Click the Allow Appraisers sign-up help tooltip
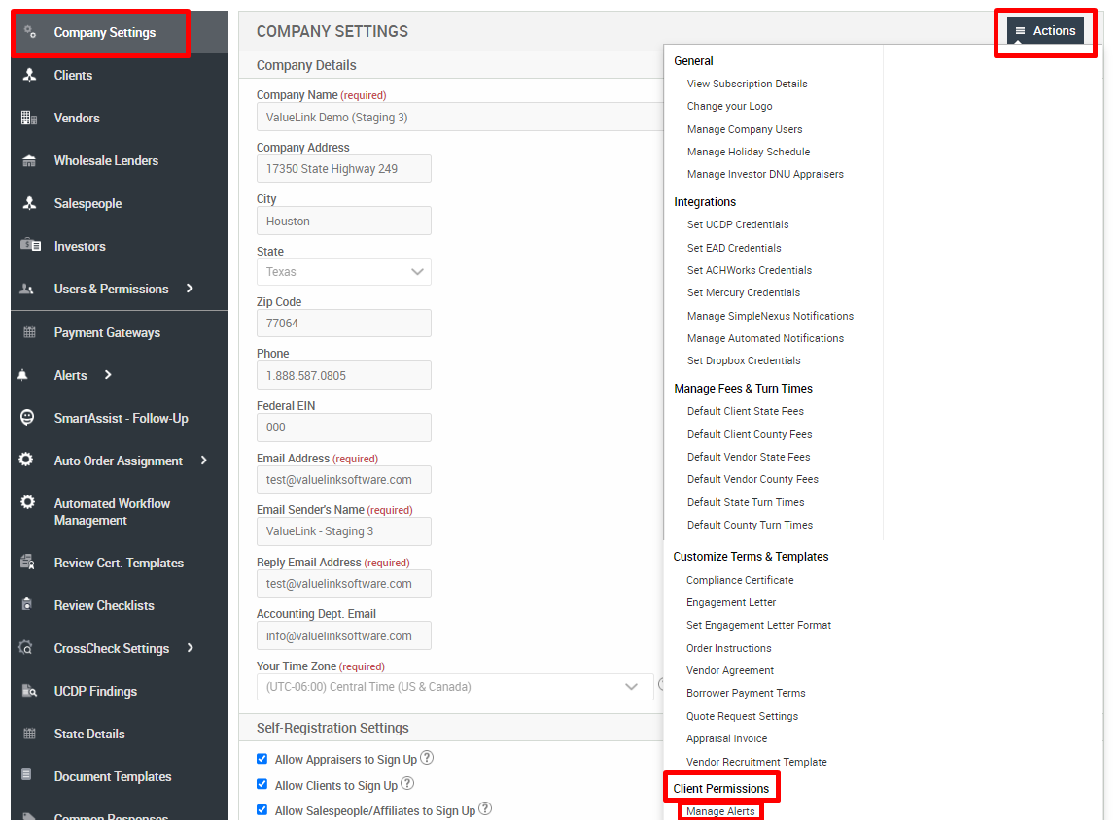The height and width of the screenshot is (820, 1119). point(425,758)
